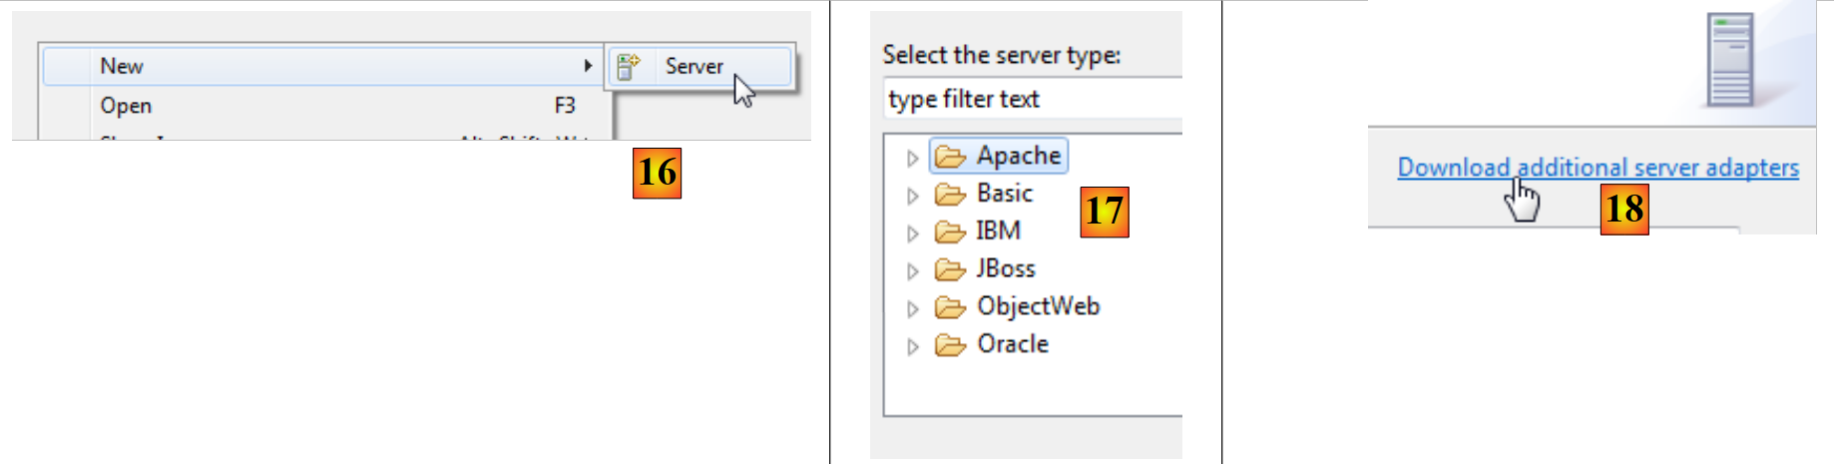Image resolution: width=1834 pixels, height=464 pixels.
Task: Click the server tower graphic
Action: (x=1729, y=60)
